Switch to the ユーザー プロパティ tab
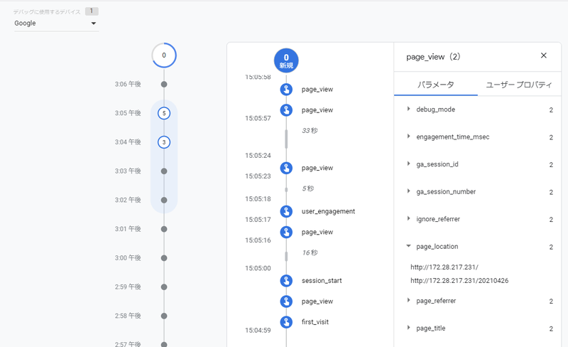The image size is (568, 347). pyautogui.click(x=518, y=85)
